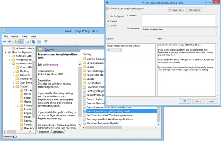The image size is (221, 141).
Task: Click the Back arrow toolbar icon
Action: tap(4, 42)
